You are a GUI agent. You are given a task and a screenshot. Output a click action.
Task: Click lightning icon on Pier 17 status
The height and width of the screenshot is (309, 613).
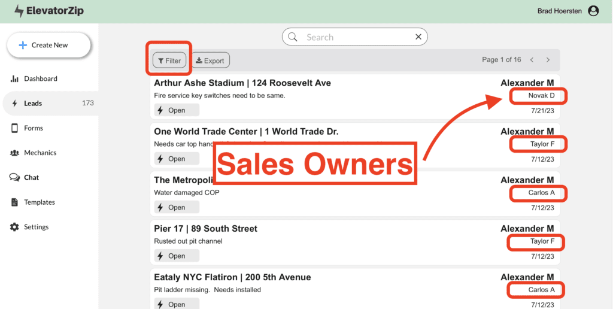point(160,256)
